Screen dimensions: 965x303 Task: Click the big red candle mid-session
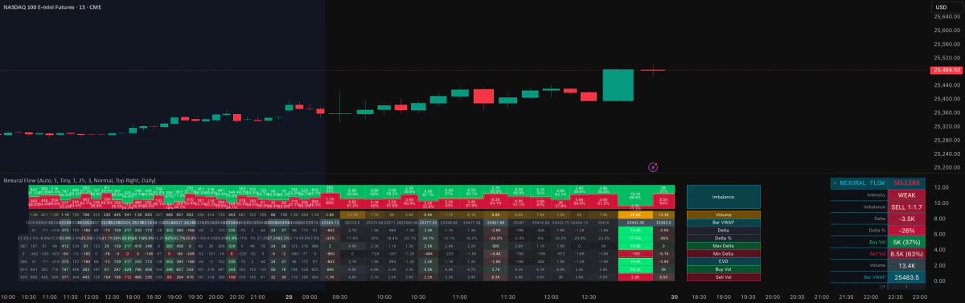pos(482,96)
